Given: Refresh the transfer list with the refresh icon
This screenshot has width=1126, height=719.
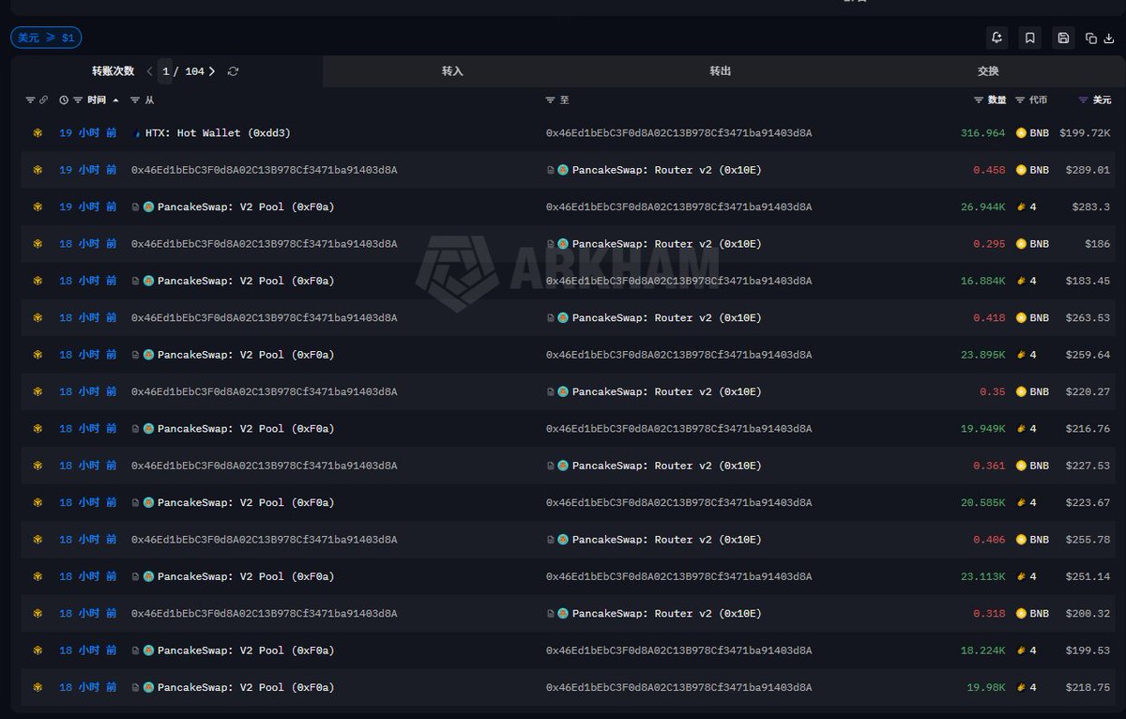Looking at the screenshot, I should (x=233, y=71).
